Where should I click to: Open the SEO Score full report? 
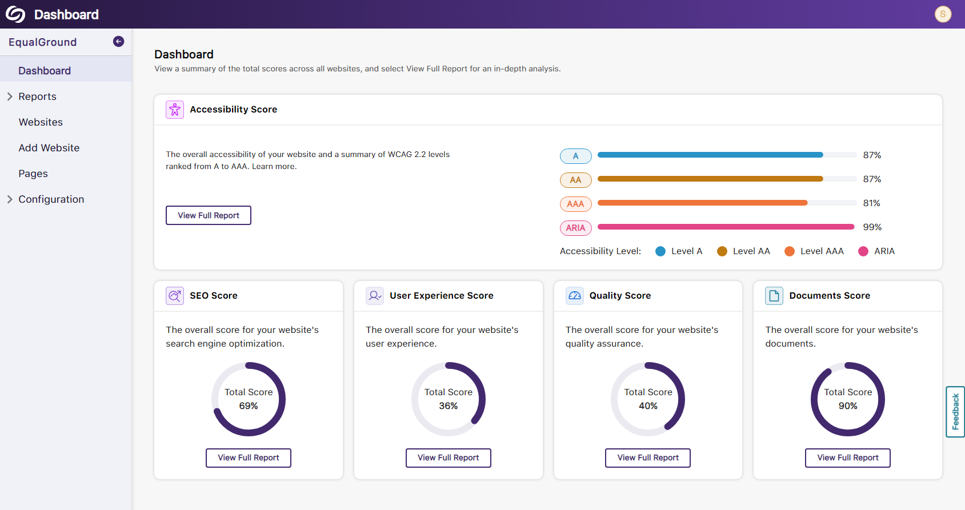[249, 457]
